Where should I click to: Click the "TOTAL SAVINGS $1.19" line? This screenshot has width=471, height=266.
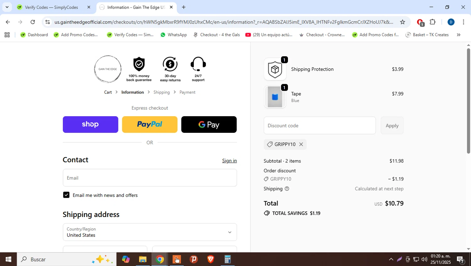[292, 213]
